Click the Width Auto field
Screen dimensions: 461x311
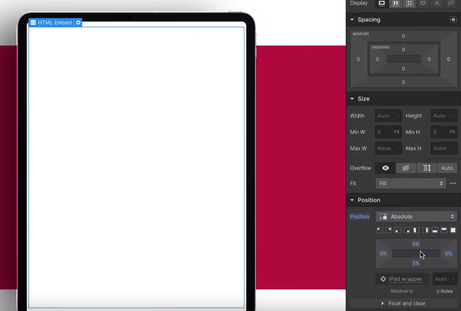tap(389, 116)
